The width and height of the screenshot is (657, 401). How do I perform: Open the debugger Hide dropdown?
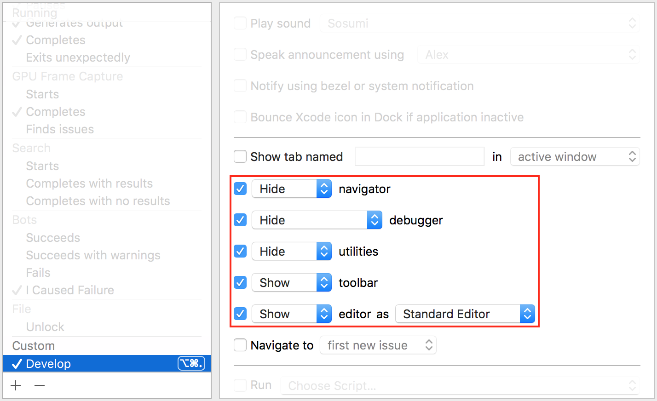pyautogui.click(x=317, y=220)
